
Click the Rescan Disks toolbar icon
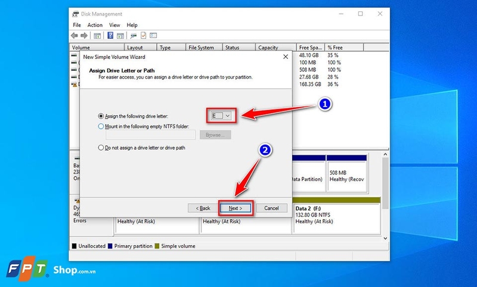point(133,36)
